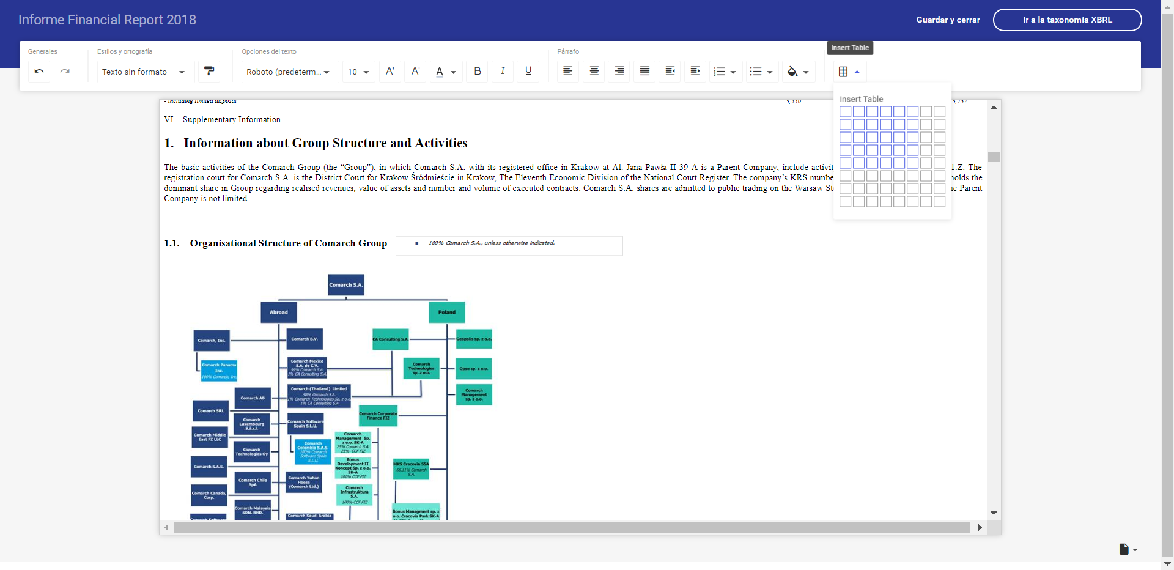Open the Texto sin formato style dropdown
Image resolution: width=1174 pixels, height=570 pixels.
click(145, 72)
